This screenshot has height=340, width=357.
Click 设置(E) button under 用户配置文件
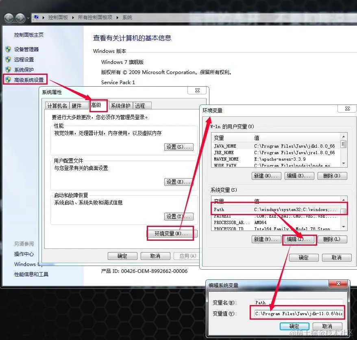[179, 182]
